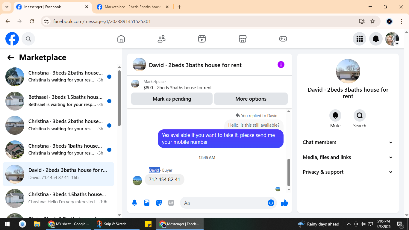Open David 2beds 3baths conversation in list
This screenshot has width=409, height=230.
58,174
